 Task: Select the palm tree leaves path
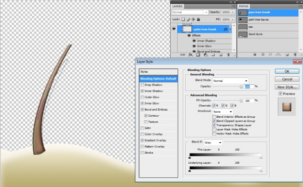pyautogui.click(x=268, y=20)
